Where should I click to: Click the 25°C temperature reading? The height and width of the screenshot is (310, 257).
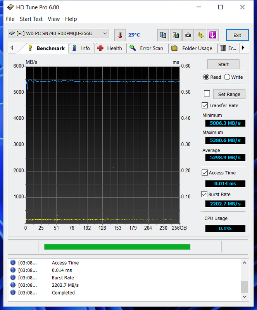tap(134, 35)
